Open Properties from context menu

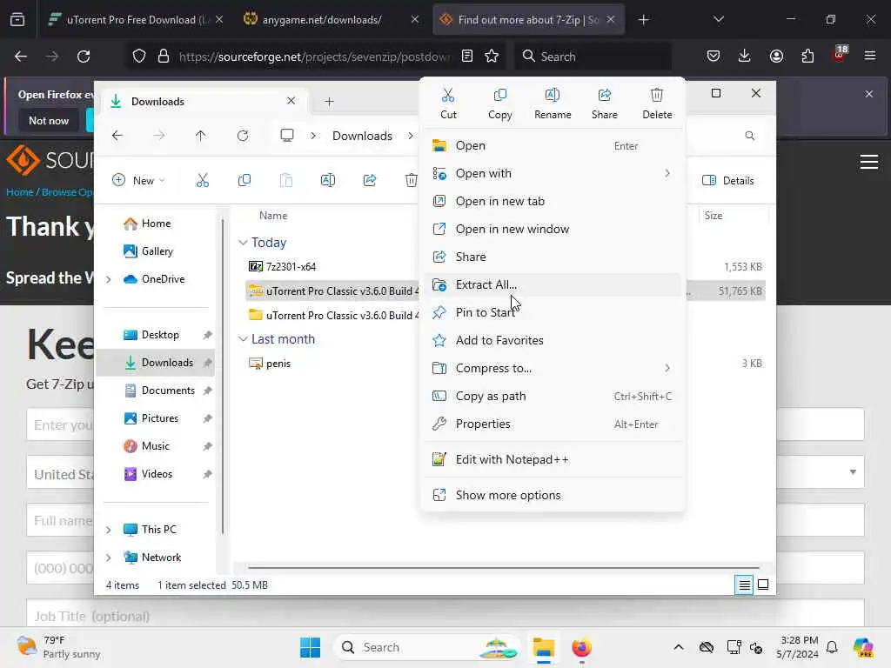coord(553,424)
